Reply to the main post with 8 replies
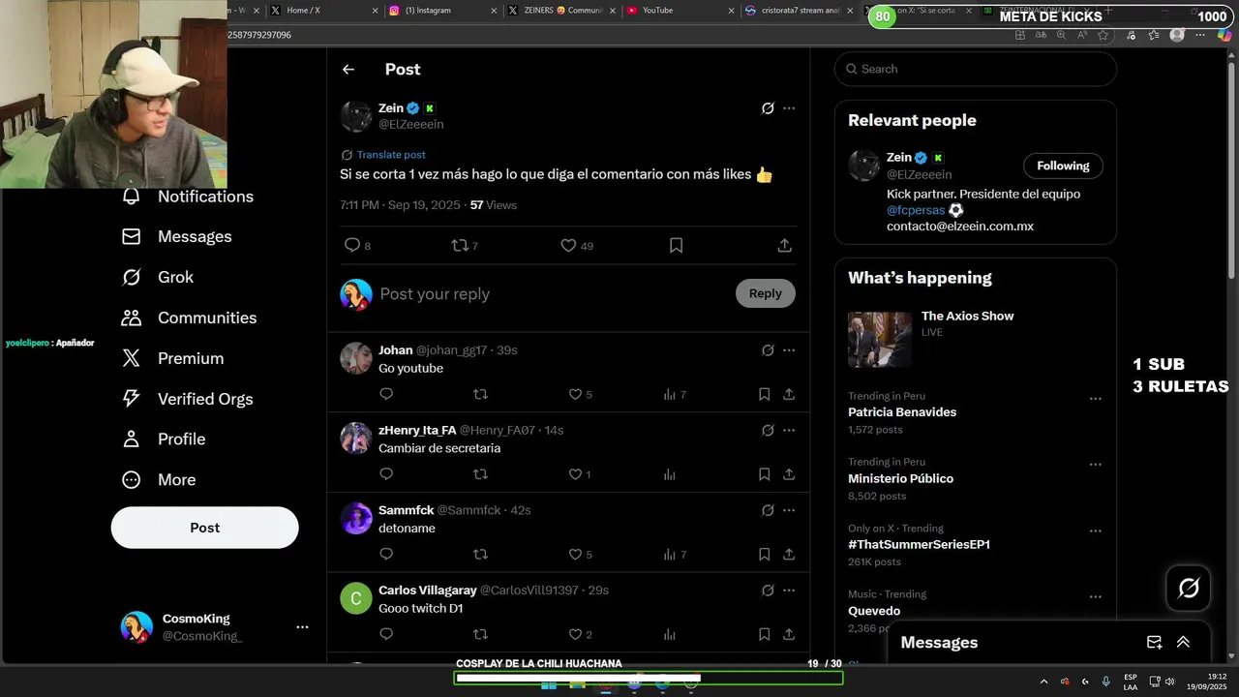The width and height of the screenshot is (1239, 697). 352,246
